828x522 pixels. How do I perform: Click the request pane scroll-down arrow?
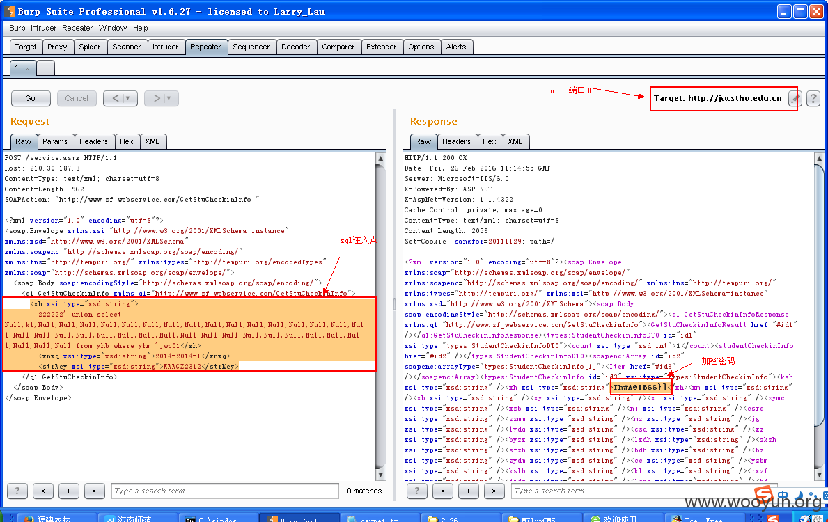(x=381, y=475)
